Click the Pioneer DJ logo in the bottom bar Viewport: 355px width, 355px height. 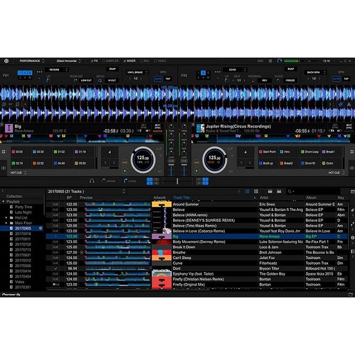pos(12,294)
